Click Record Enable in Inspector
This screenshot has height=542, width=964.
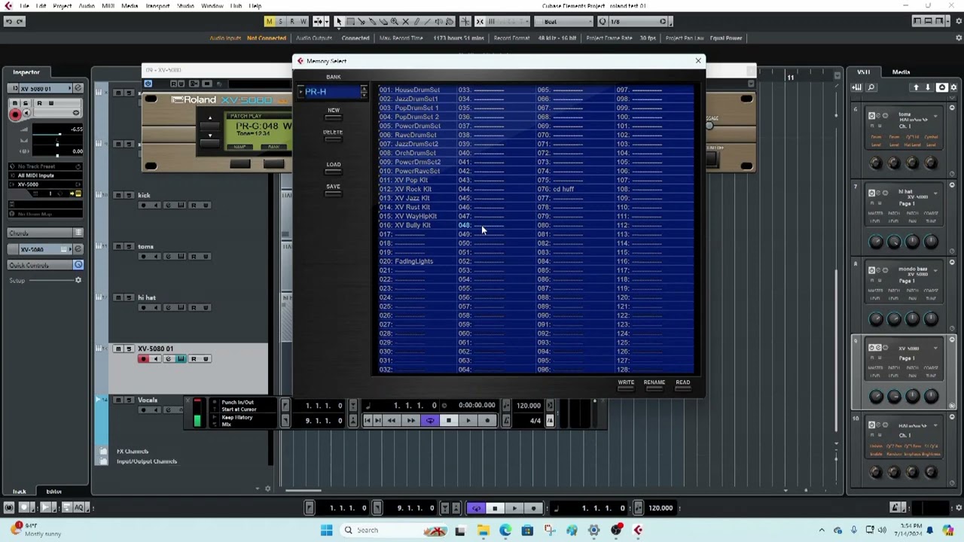tap(15, 114)
